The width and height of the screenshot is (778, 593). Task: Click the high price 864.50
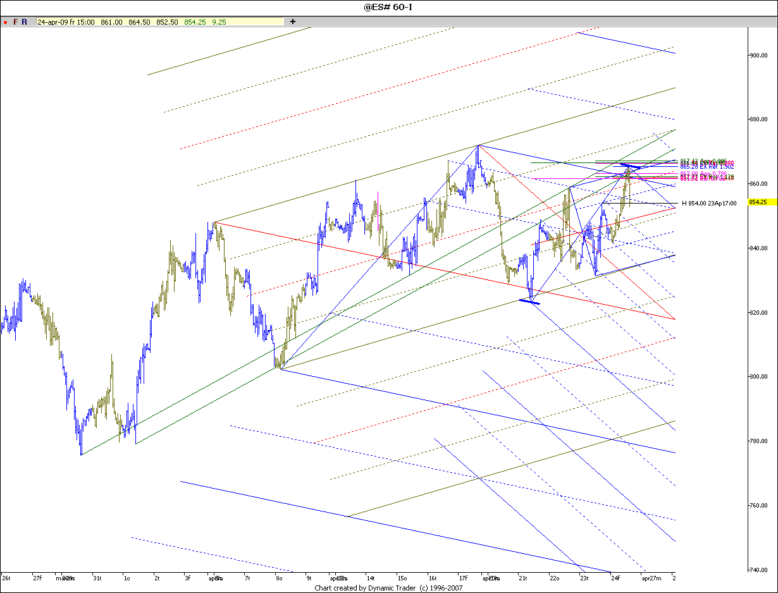click(x=139, y=21)
